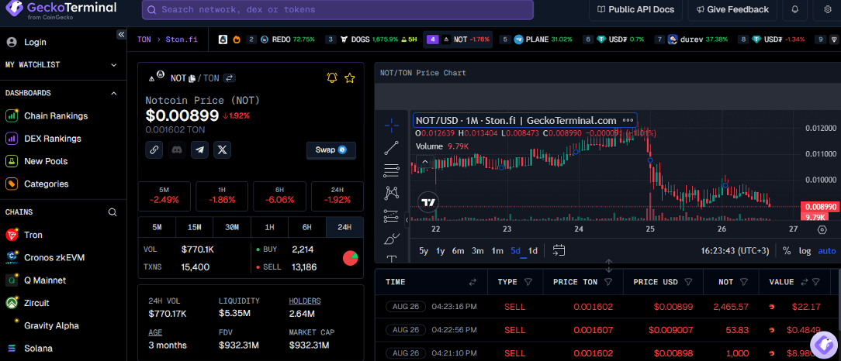Select the trend line drawing tool

click(x=391, y=147)
